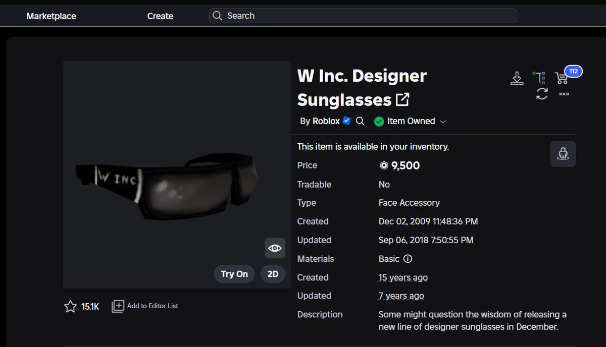Open the green asset tree icon
Image resolution: width=606 pixels, height=347 pixels.
click(539, 78)
